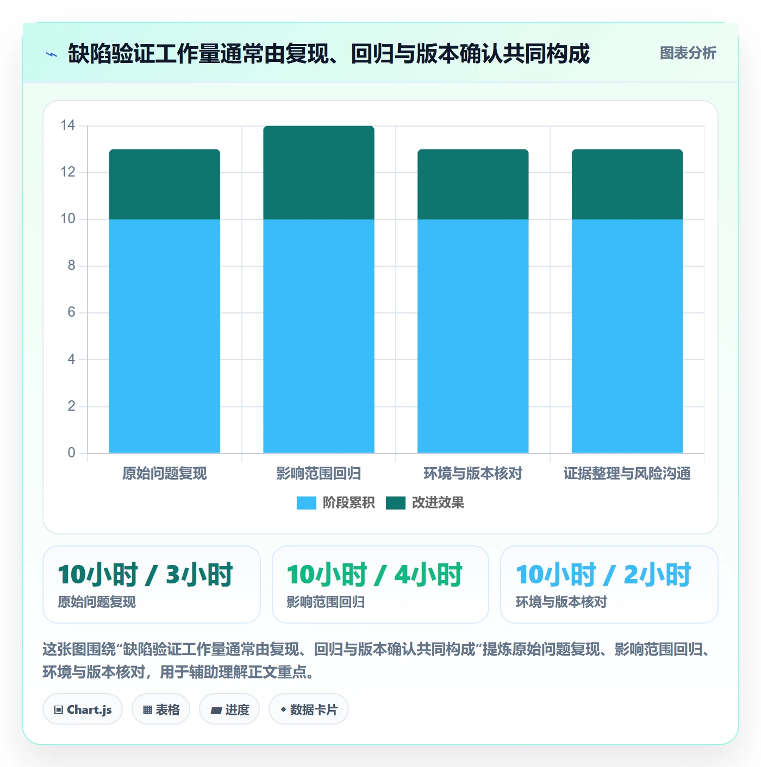Click the y-axis value 10
Image resolution: width=761 pixels, height=767 pixels.
coord(68,219)
